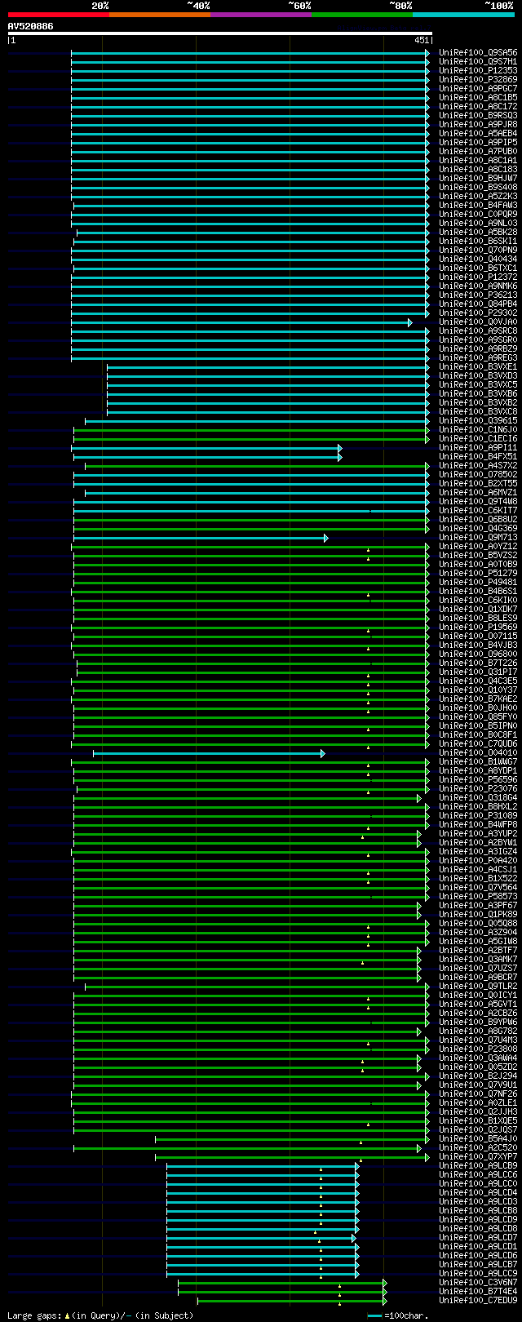The height and width of the screenshot is (1322, 522).
Task: Click the red 20% identity legend segment
Action: coord(59,15)
